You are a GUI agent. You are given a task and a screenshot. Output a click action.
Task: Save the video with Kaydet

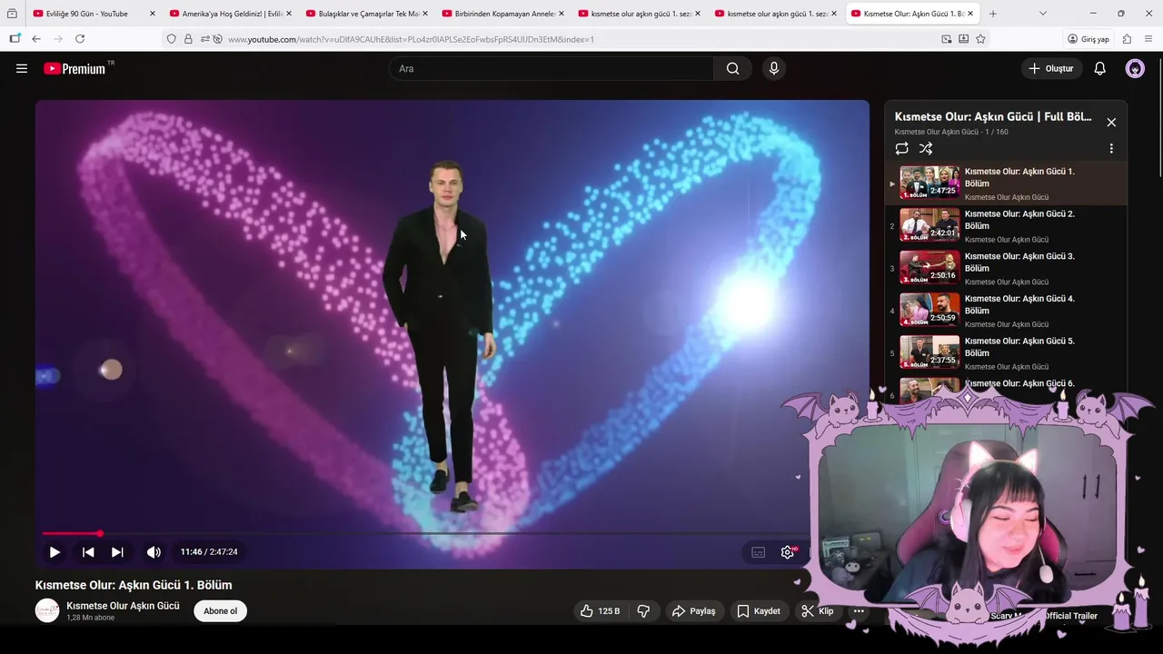pyautogui.click(x=759, y=611)
